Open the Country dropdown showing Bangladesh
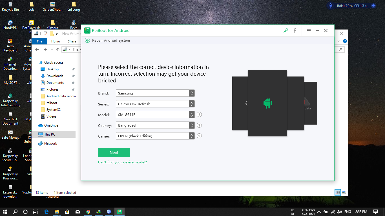385x216 pixels. 155,125
